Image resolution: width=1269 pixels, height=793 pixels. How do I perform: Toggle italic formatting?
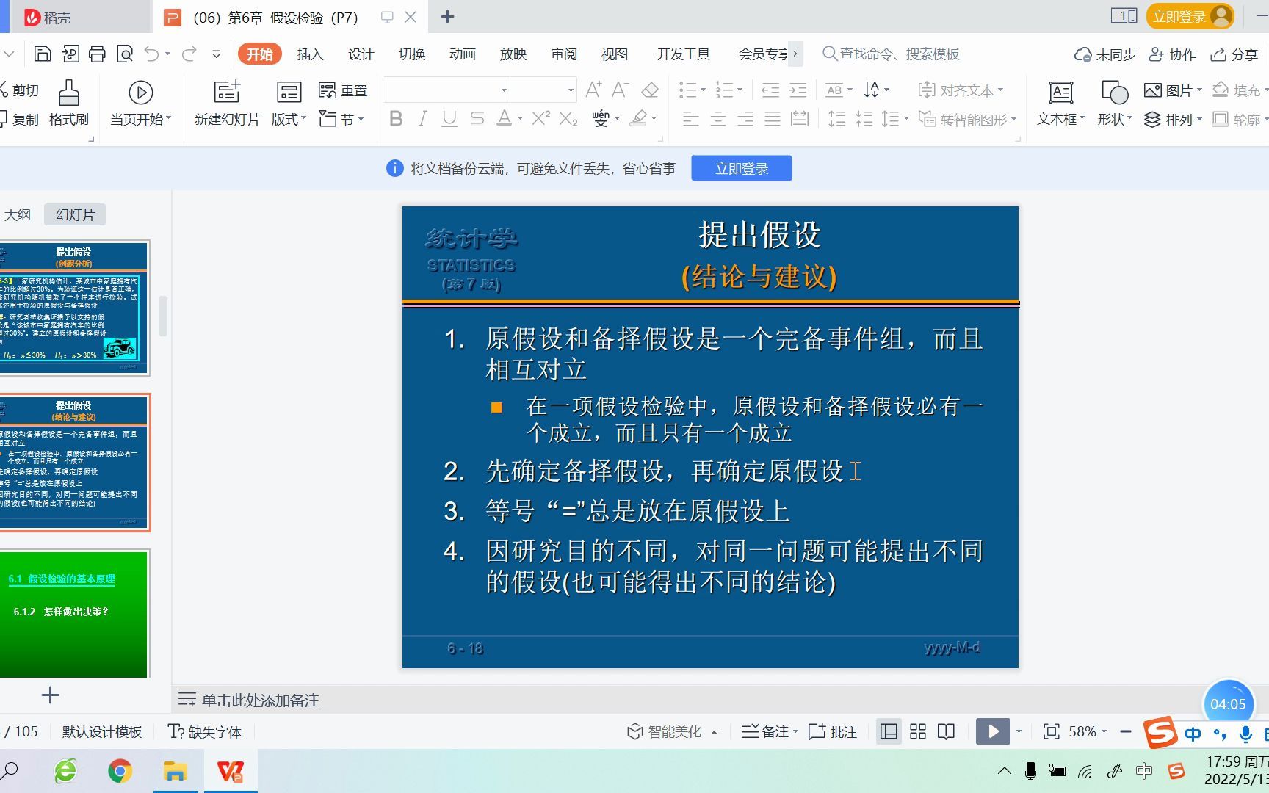click(x=422, y=118)
